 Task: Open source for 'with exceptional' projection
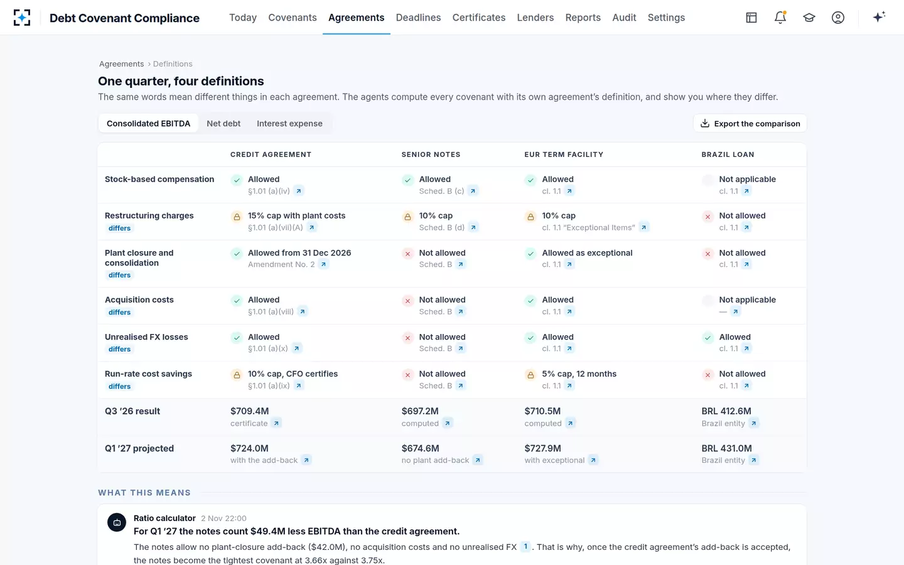(x=593, y=460)
